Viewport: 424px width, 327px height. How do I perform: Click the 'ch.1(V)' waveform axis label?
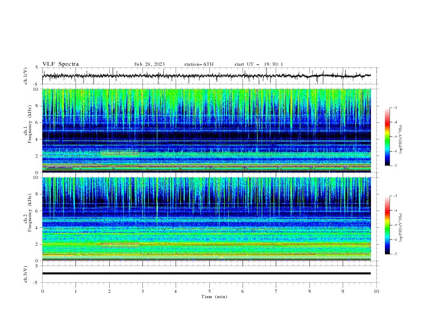tap(26, 76)
